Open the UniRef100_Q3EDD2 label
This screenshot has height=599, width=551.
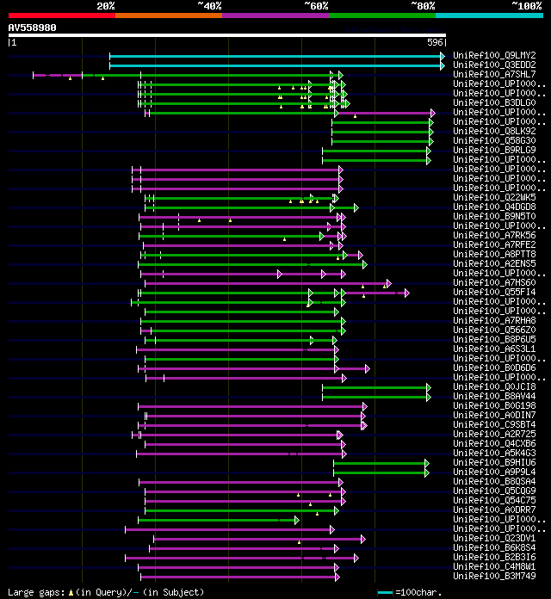click(494, 65)
